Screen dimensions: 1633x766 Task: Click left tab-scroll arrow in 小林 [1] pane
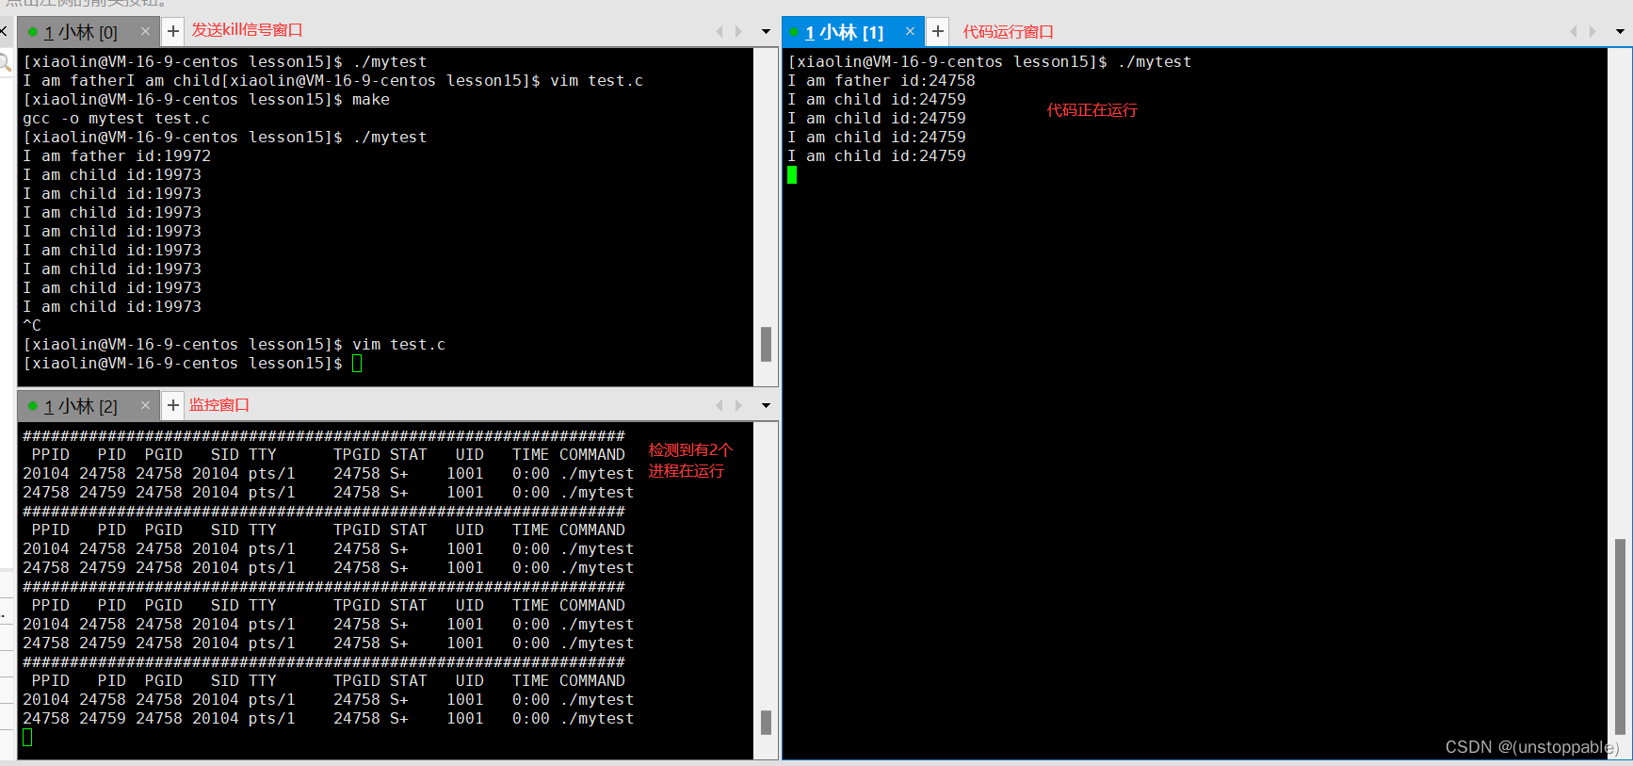click(1573, 31)
